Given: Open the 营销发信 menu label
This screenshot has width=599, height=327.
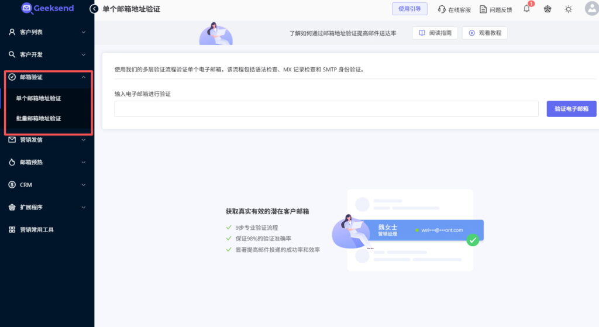Looking at the screenshot, I should coord(32,140).
